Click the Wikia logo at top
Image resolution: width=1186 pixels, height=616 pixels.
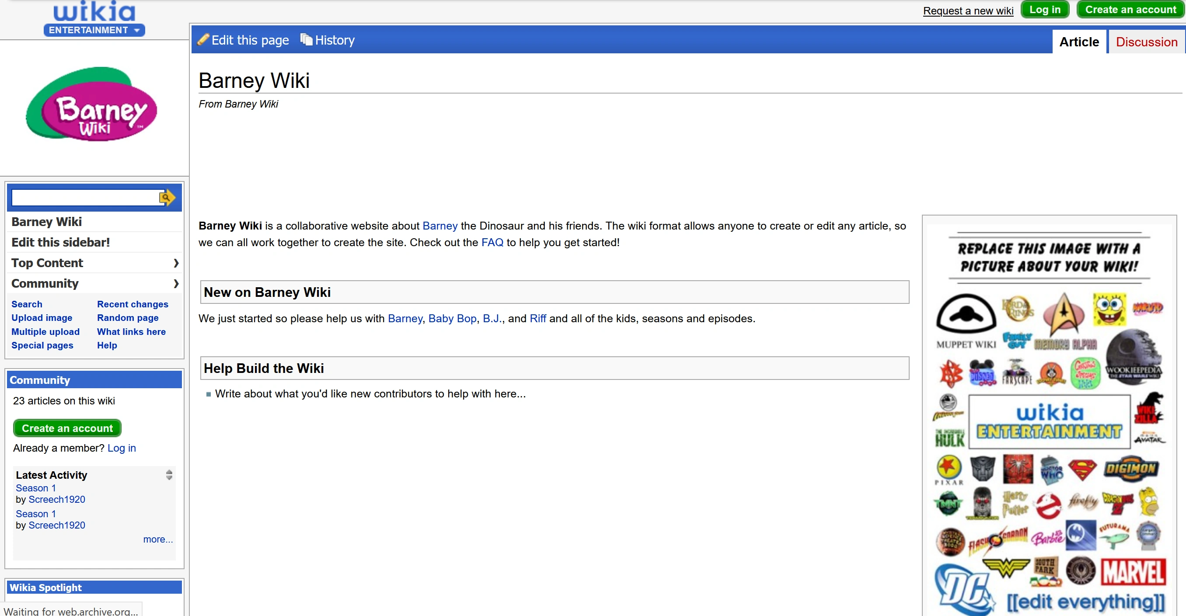coord(94,11)
